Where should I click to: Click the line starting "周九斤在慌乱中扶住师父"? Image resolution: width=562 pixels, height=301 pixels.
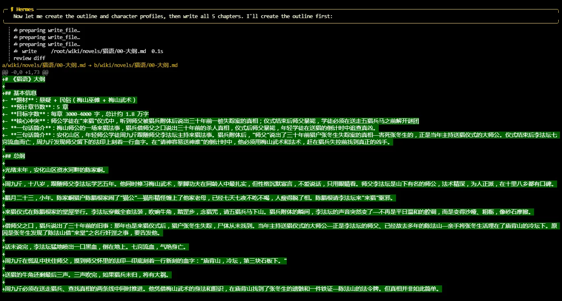click(x=145, y=261)
